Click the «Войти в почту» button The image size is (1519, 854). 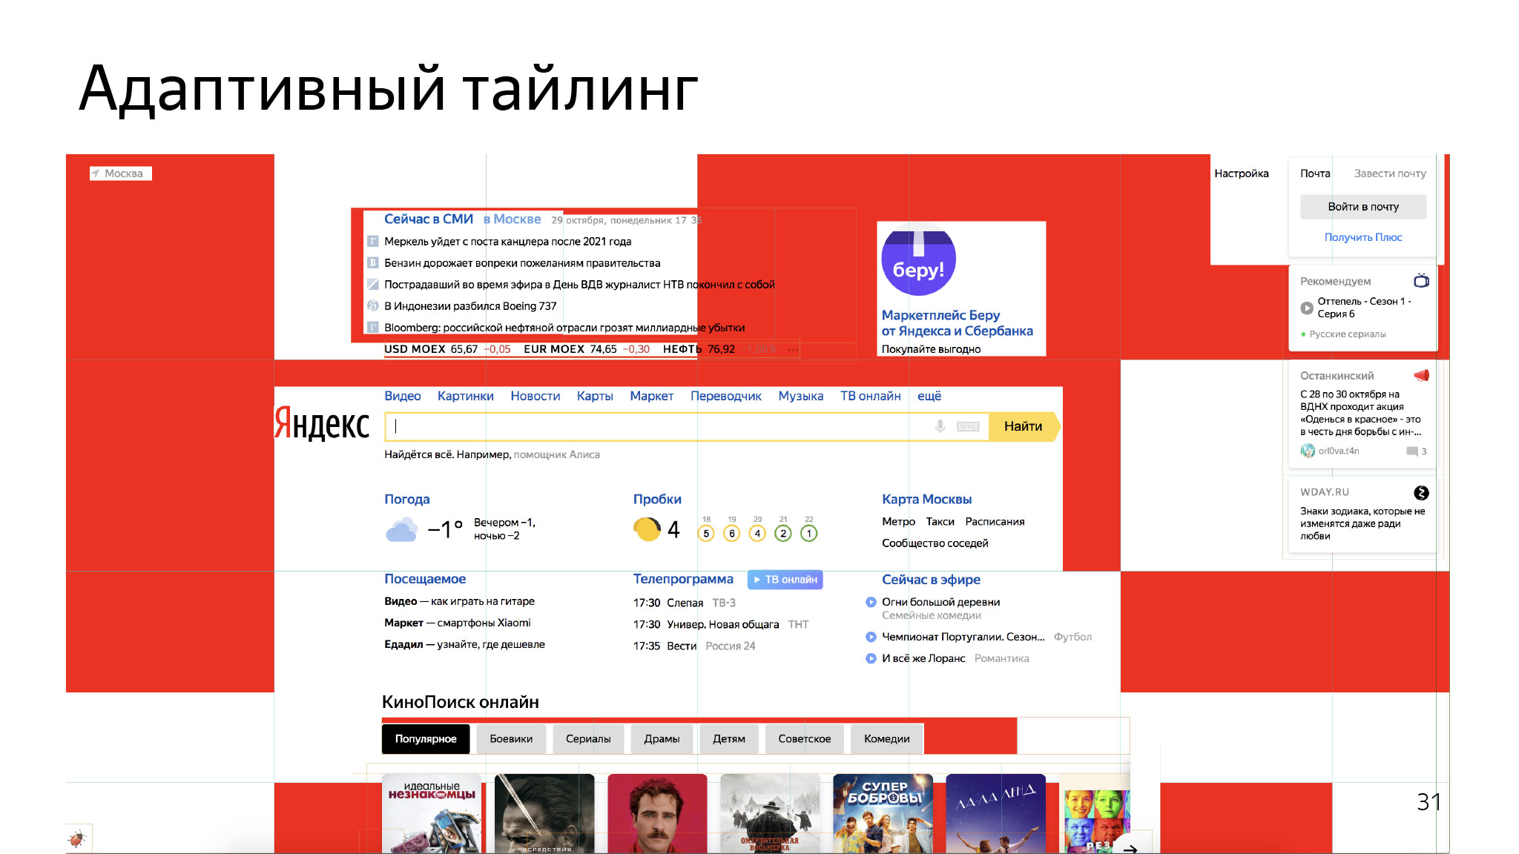[1363, 207]
